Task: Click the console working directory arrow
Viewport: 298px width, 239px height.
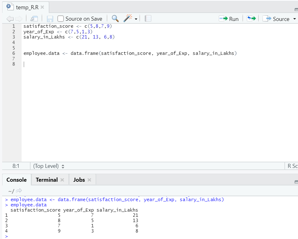Action: coord(18,190)
